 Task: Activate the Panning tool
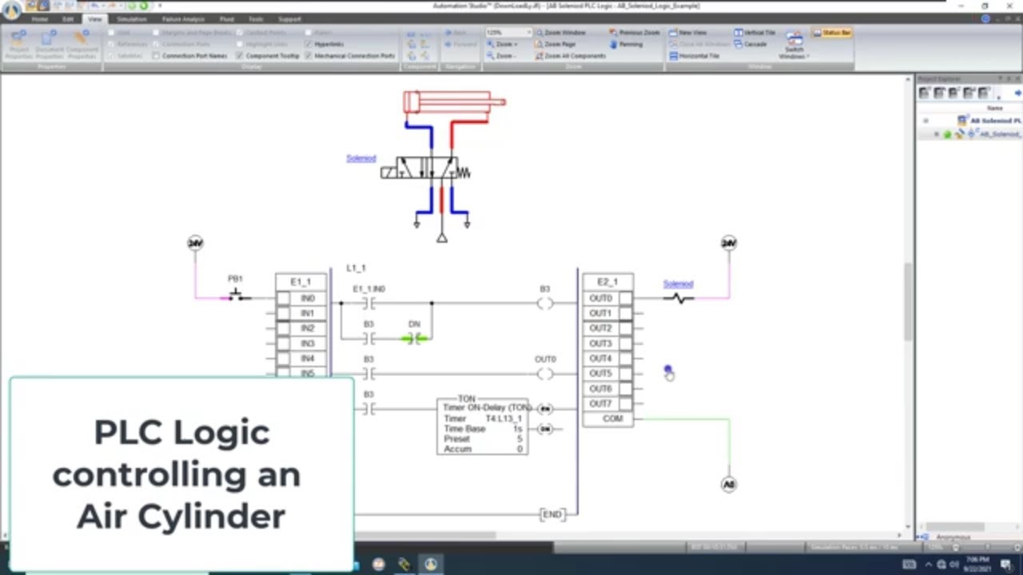(625, 45)
